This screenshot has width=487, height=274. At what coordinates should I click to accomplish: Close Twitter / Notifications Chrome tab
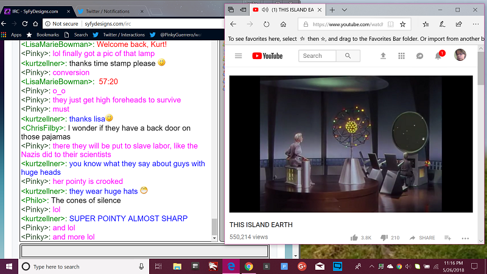[x=142, y=12]
